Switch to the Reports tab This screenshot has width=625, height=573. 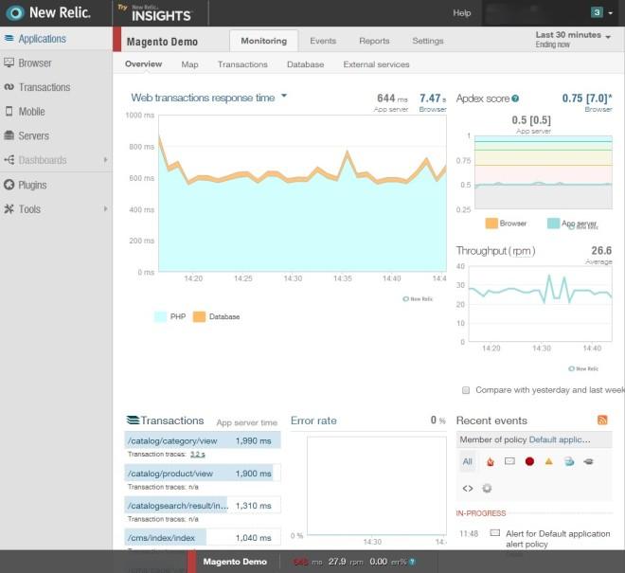click(374, 41)
